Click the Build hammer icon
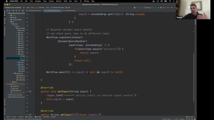The width and height of the screenshot is (214, 120). (139, 8)
